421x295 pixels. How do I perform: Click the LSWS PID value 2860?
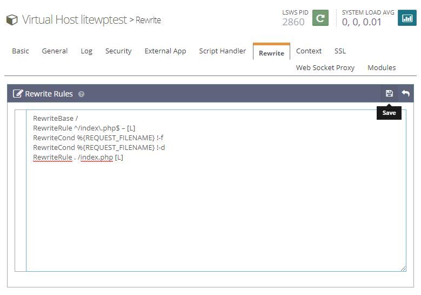(293, 22)
